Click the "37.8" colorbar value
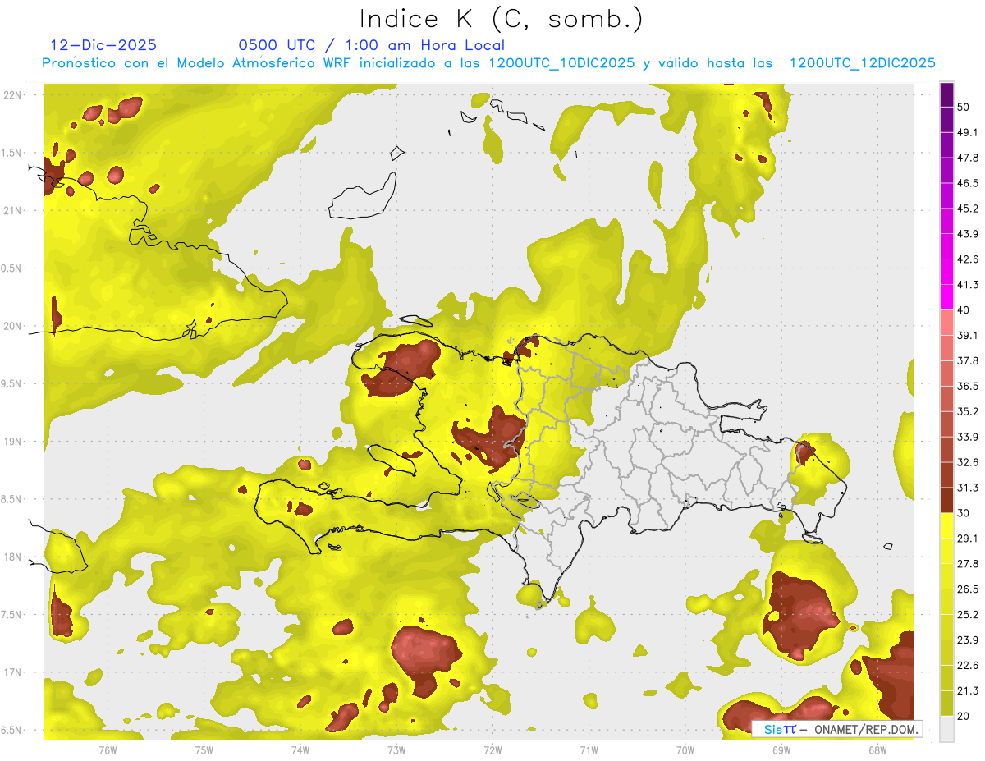This screenshot has width=985, height=761. 968,360
